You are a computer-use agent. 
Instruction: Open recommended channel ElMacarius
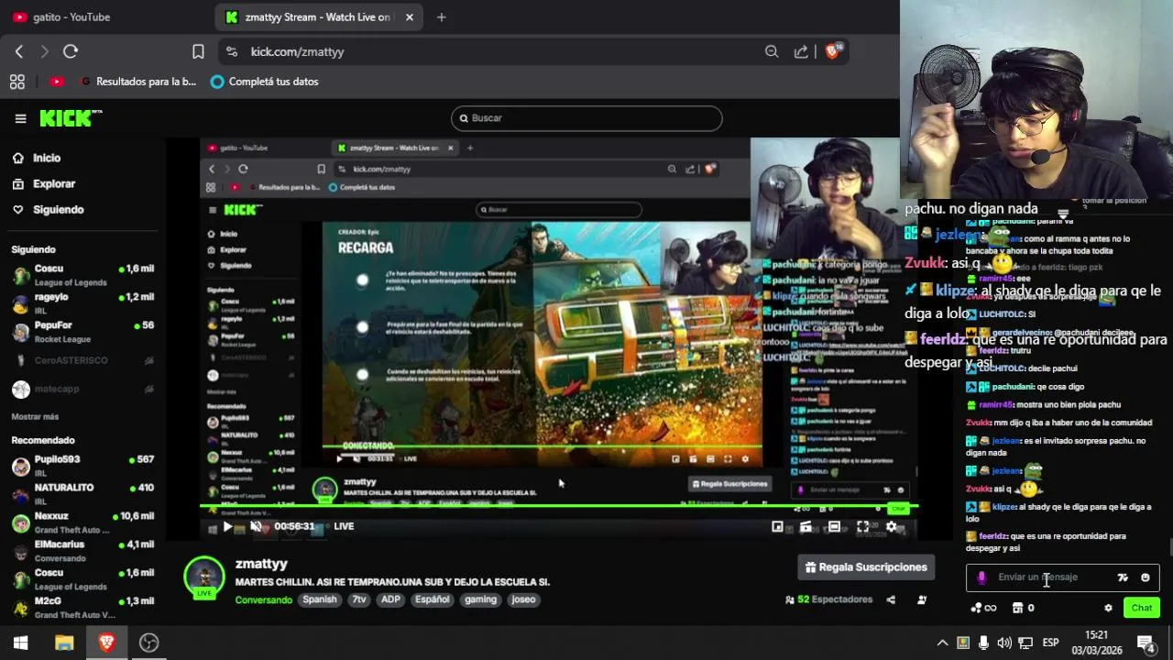82,551
